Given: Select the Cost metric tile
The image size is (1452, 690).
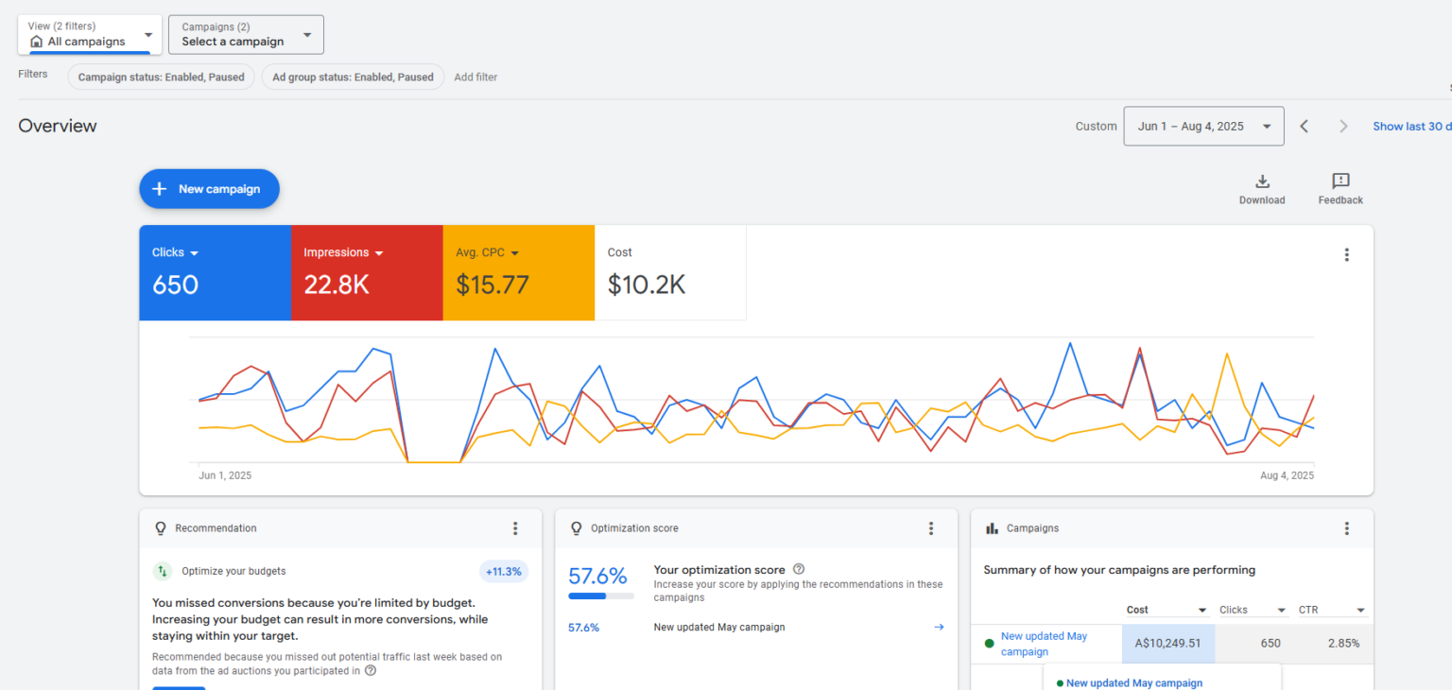Looking at the screenshot, I should click(669, 272).
